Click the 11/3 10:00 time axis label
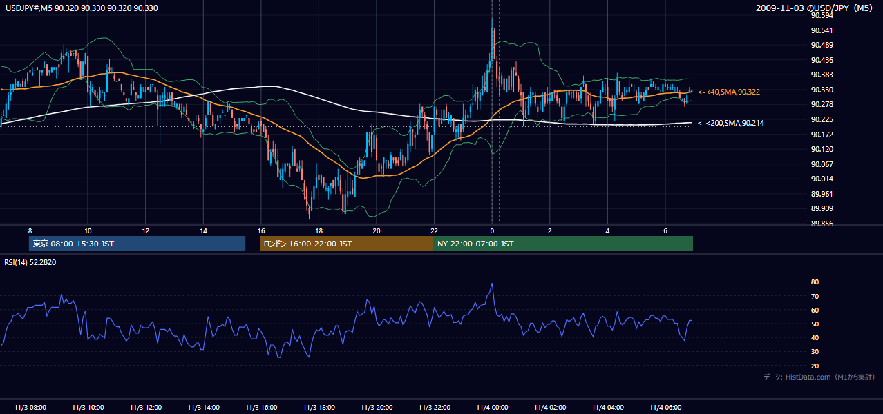The image size is (883, 414). pyautogui.click(x=88, y=408)
